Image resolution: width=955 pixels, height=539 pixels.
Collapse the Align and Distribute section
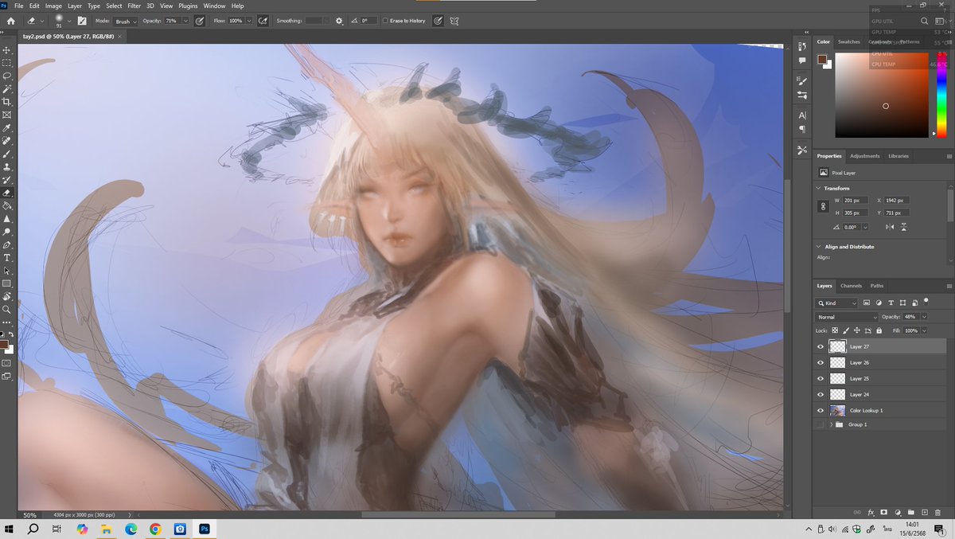point(819,247)
